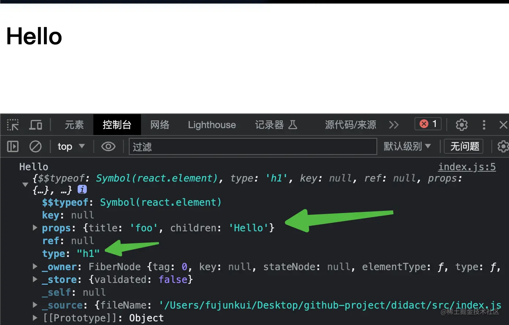This screenshot has height=325, width=509.
Task: Open the Lighthouse tab
Action: point(212,125)
